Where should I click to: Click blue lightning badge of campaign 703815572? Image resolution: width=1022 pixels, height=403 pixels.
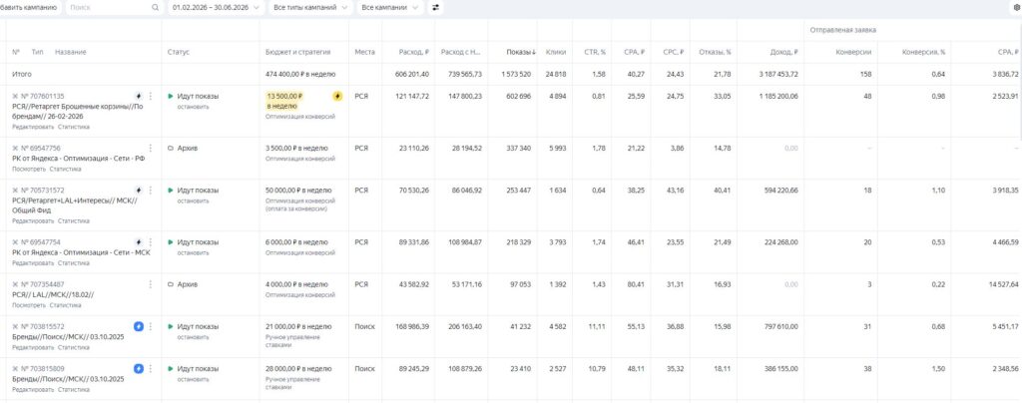tap(138, 327)
